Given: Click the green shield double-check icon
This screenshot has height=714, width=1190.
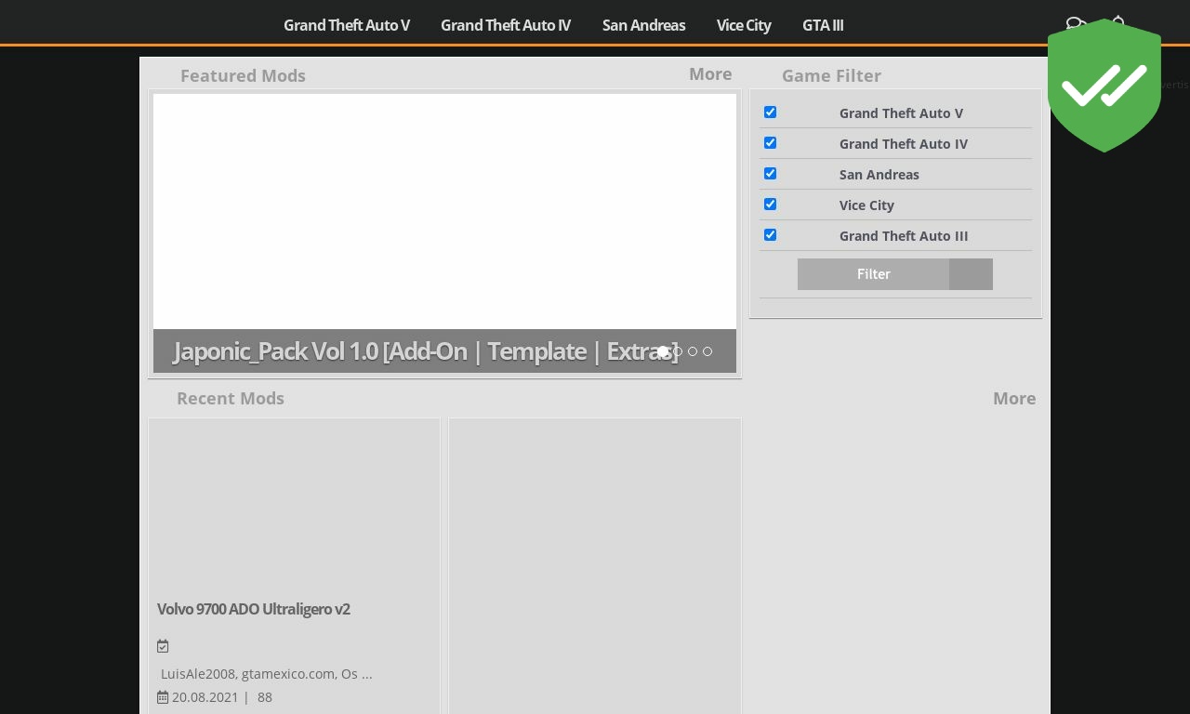Looking at the screenshot, I should tap(1104, 86).
